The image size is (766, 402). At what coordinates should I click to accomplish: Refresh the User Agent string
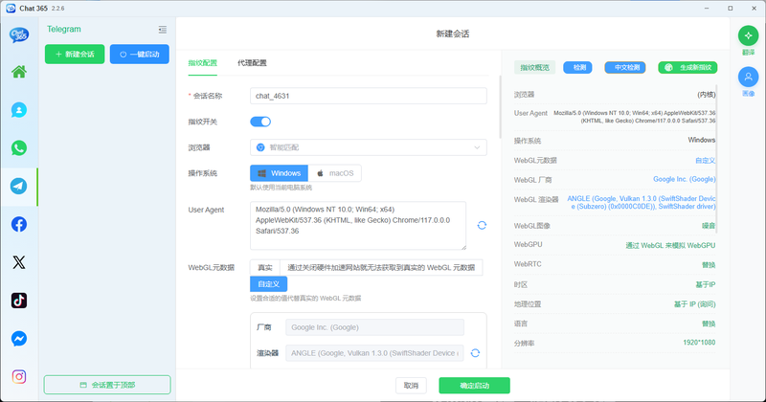point(482,225)
